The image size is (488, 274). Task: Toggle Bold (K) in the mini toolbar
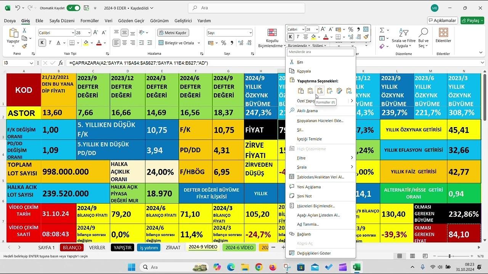click(291, 37)
